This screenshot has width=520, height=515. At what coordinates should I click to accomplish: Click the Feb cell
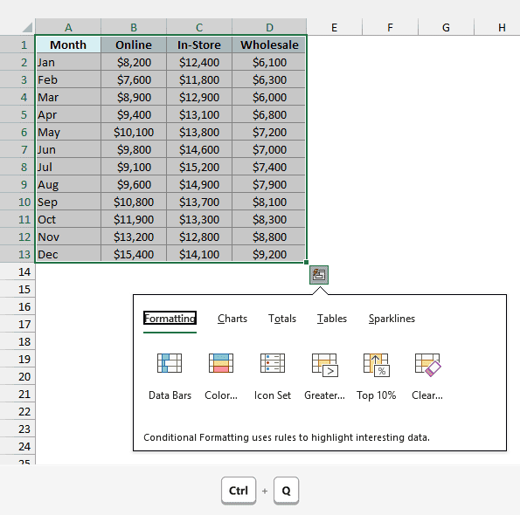tap(68, 79)
